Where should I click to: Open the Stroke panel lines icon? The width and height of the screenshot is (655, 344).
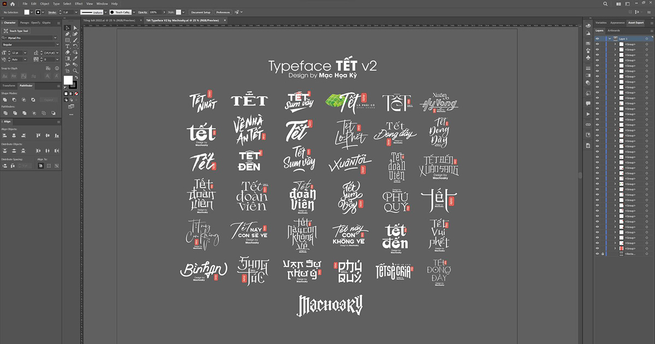[x=588, y=68]
